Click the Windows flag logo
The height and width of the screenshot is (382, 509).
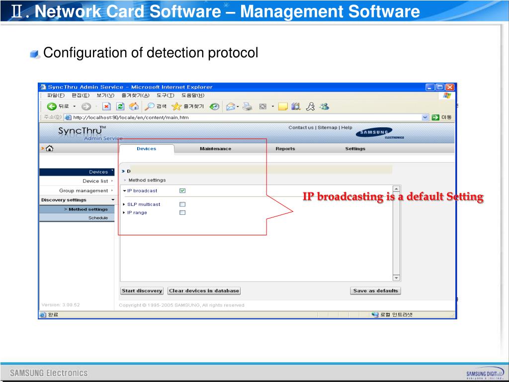pyautogui.click(x=447, y=95)
